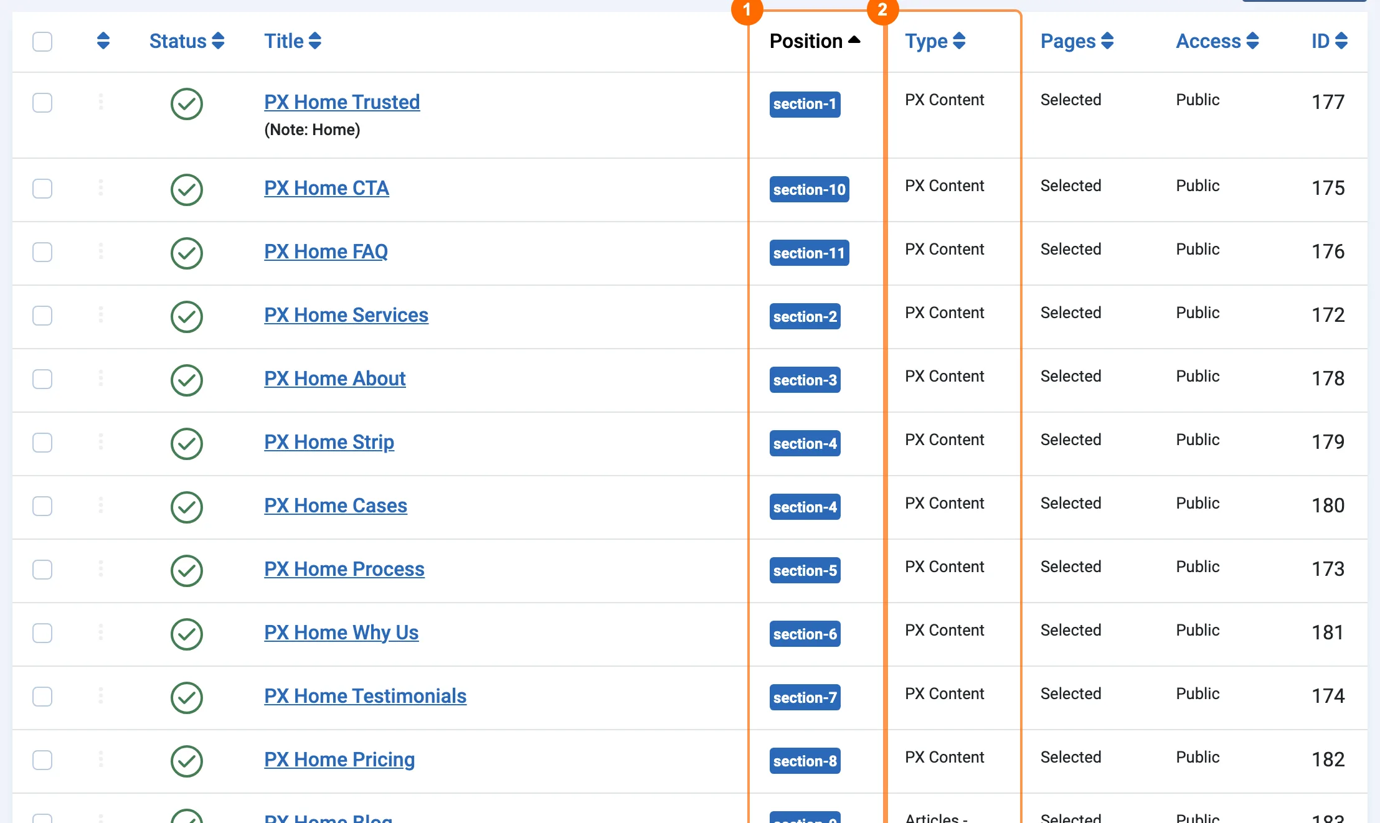Sort table by Title column

pos(293,41)
